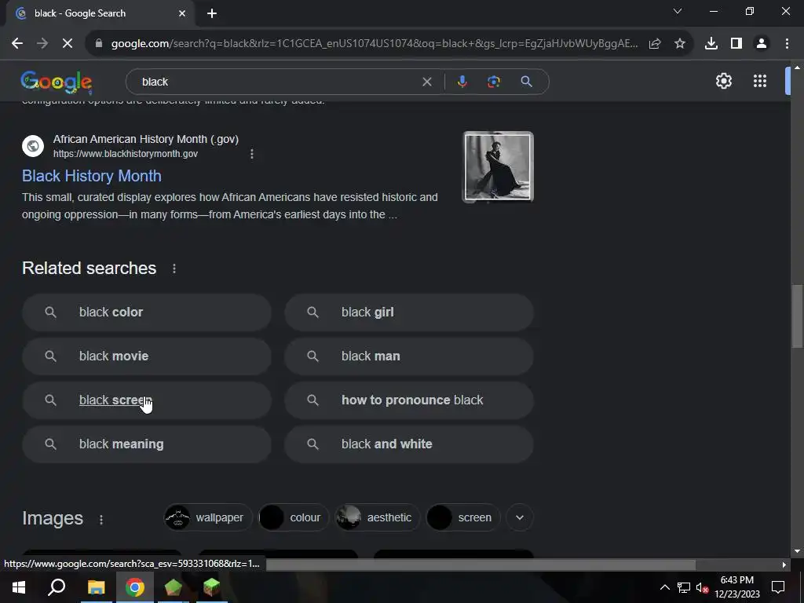Open the Chrome profile icon
The height and width of the screenshot is (603, 804).
[x=762, y=44]
